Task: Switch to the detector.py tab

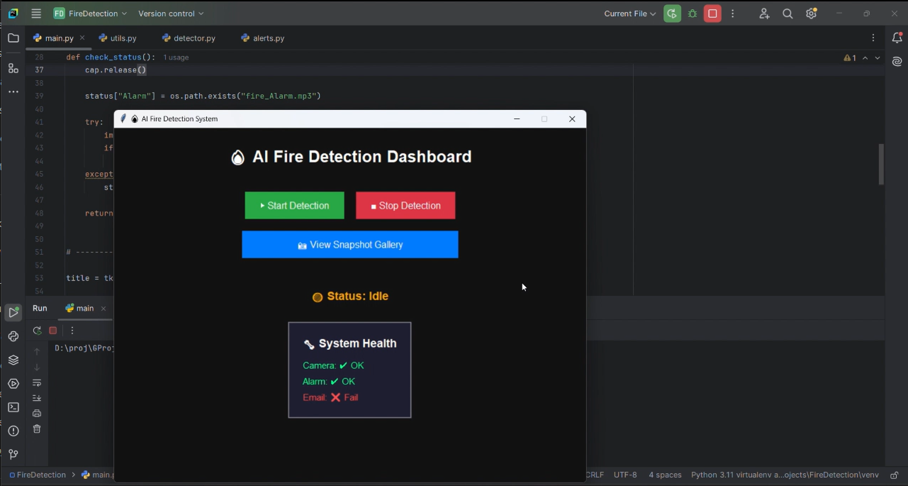Action: [189, 38]
